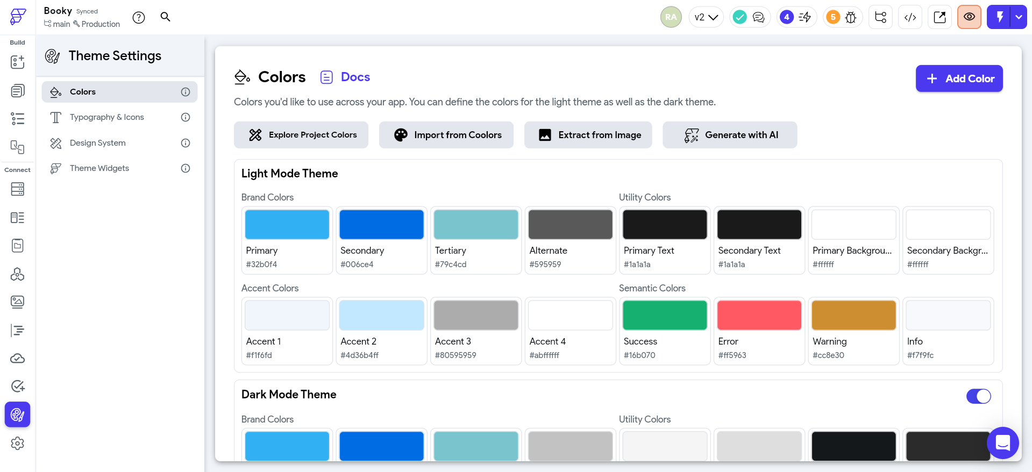The image size is (1032, 472).
Task: Click the lightning run button
Action: [x=999, y=17]
